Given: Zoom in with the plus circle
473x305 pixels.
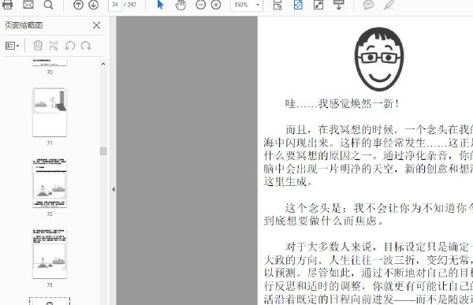Looking at the screenshot, I should 216,5.
